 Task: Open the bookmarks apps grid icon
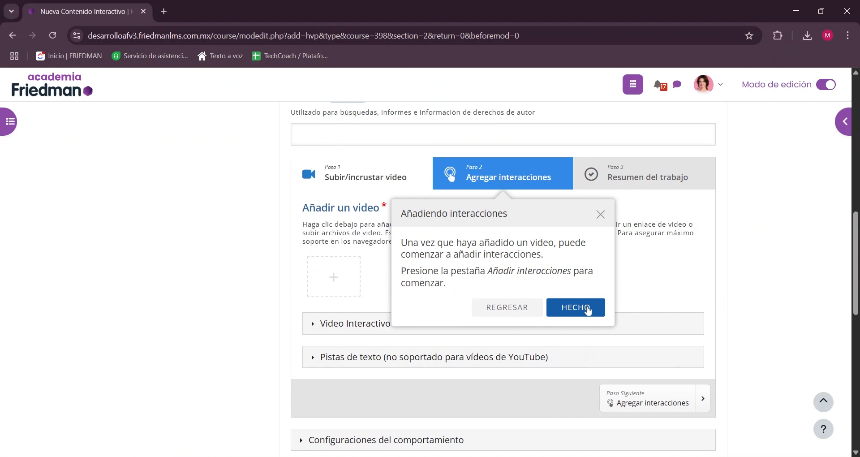(x=14, y=56)
